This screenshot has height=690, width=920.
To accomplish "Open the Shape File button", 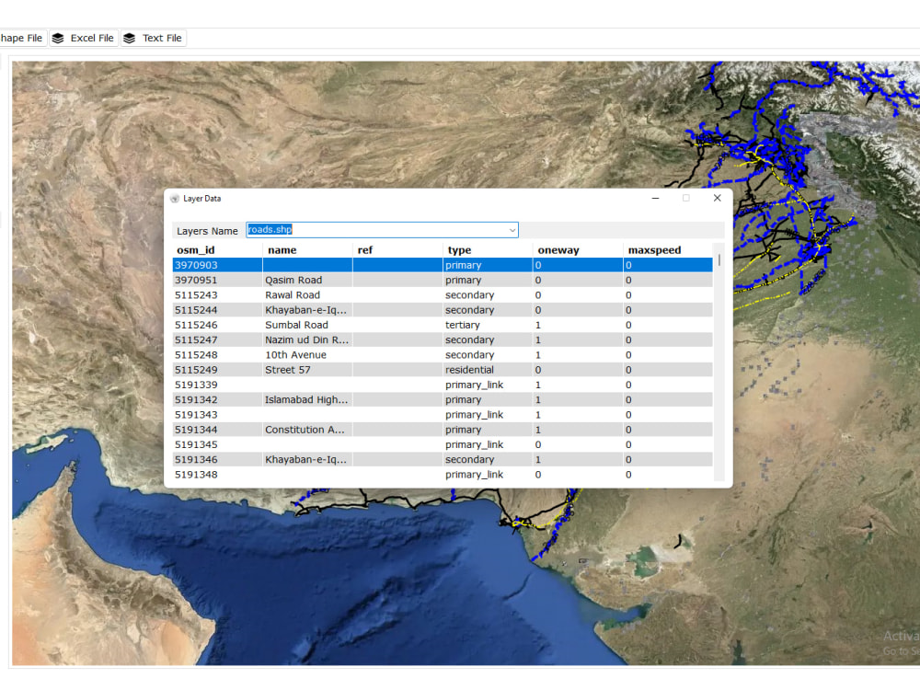I will pos(22,38).
